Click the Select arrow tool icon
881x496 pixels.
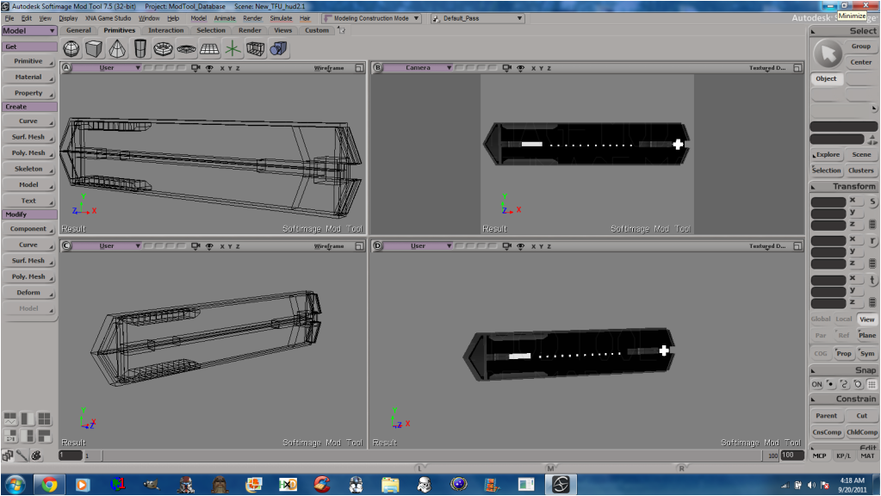pyautogui.click(x=828, y=54)
